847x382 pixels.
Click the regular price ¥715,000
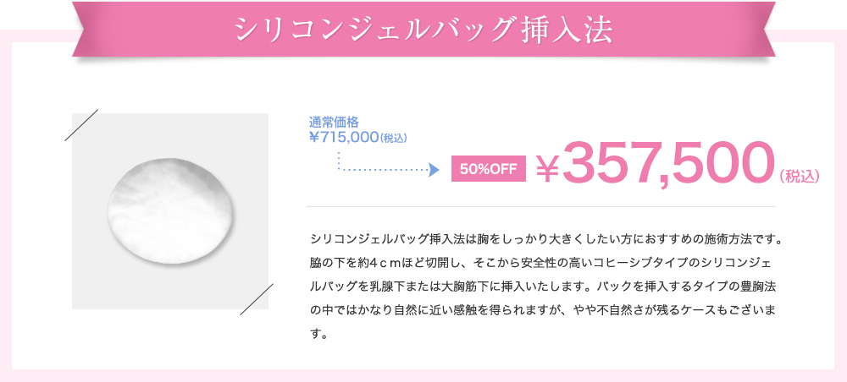343,137
